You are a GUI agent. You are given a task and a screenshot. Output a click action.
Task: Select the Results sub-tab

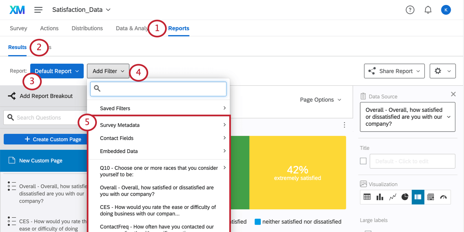pyautogui.click(x=17, y=47)
